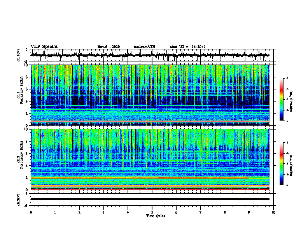Click the ch.1 voltage waveform trace panel
The height and width of the screenshot is (238, 308).
pos(152,55)
